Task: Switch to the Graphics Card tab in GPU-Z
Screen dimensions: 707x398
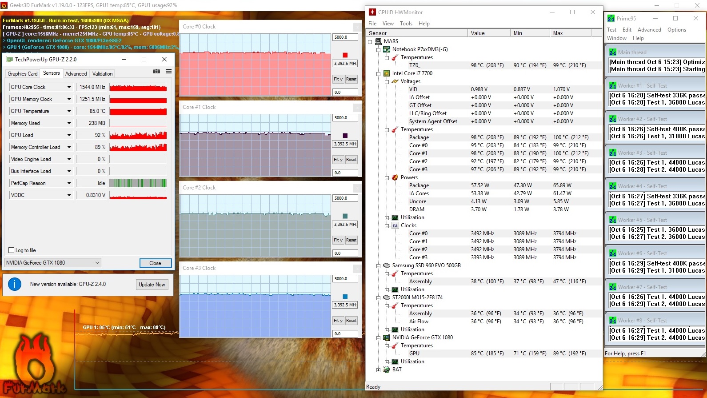Action: (23, 74)
